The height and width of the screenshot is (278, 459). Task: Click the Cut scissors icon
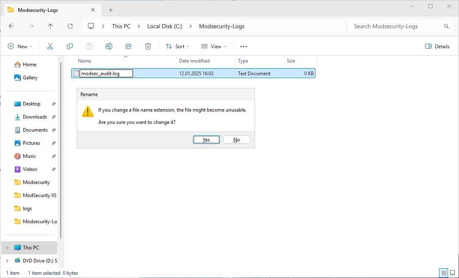coord(50,47)
